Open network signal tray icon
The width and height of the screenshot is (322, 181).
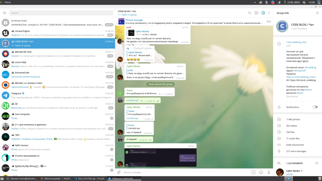click(x=279, y=2)
